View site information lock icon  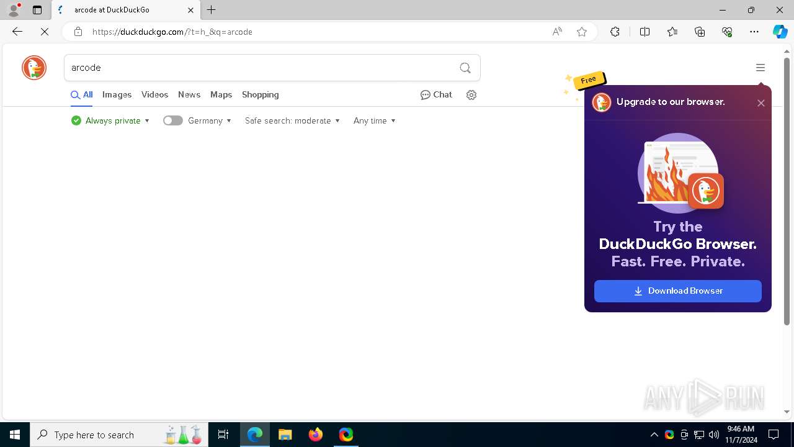point(78,32)
